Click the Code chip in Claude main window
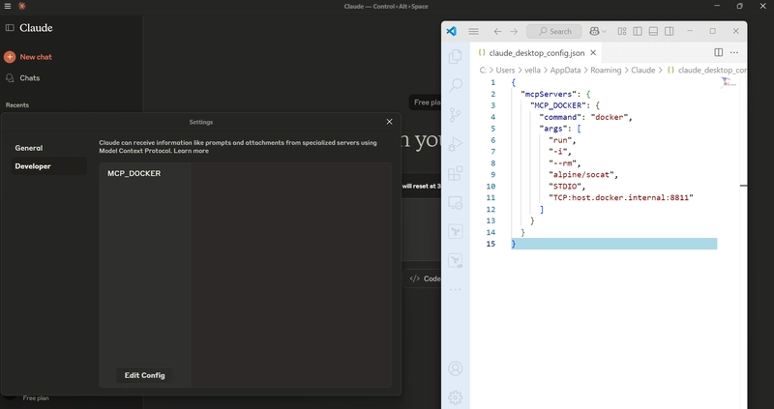Viewport: 774px width, 409px height. (x=424, y=278)
